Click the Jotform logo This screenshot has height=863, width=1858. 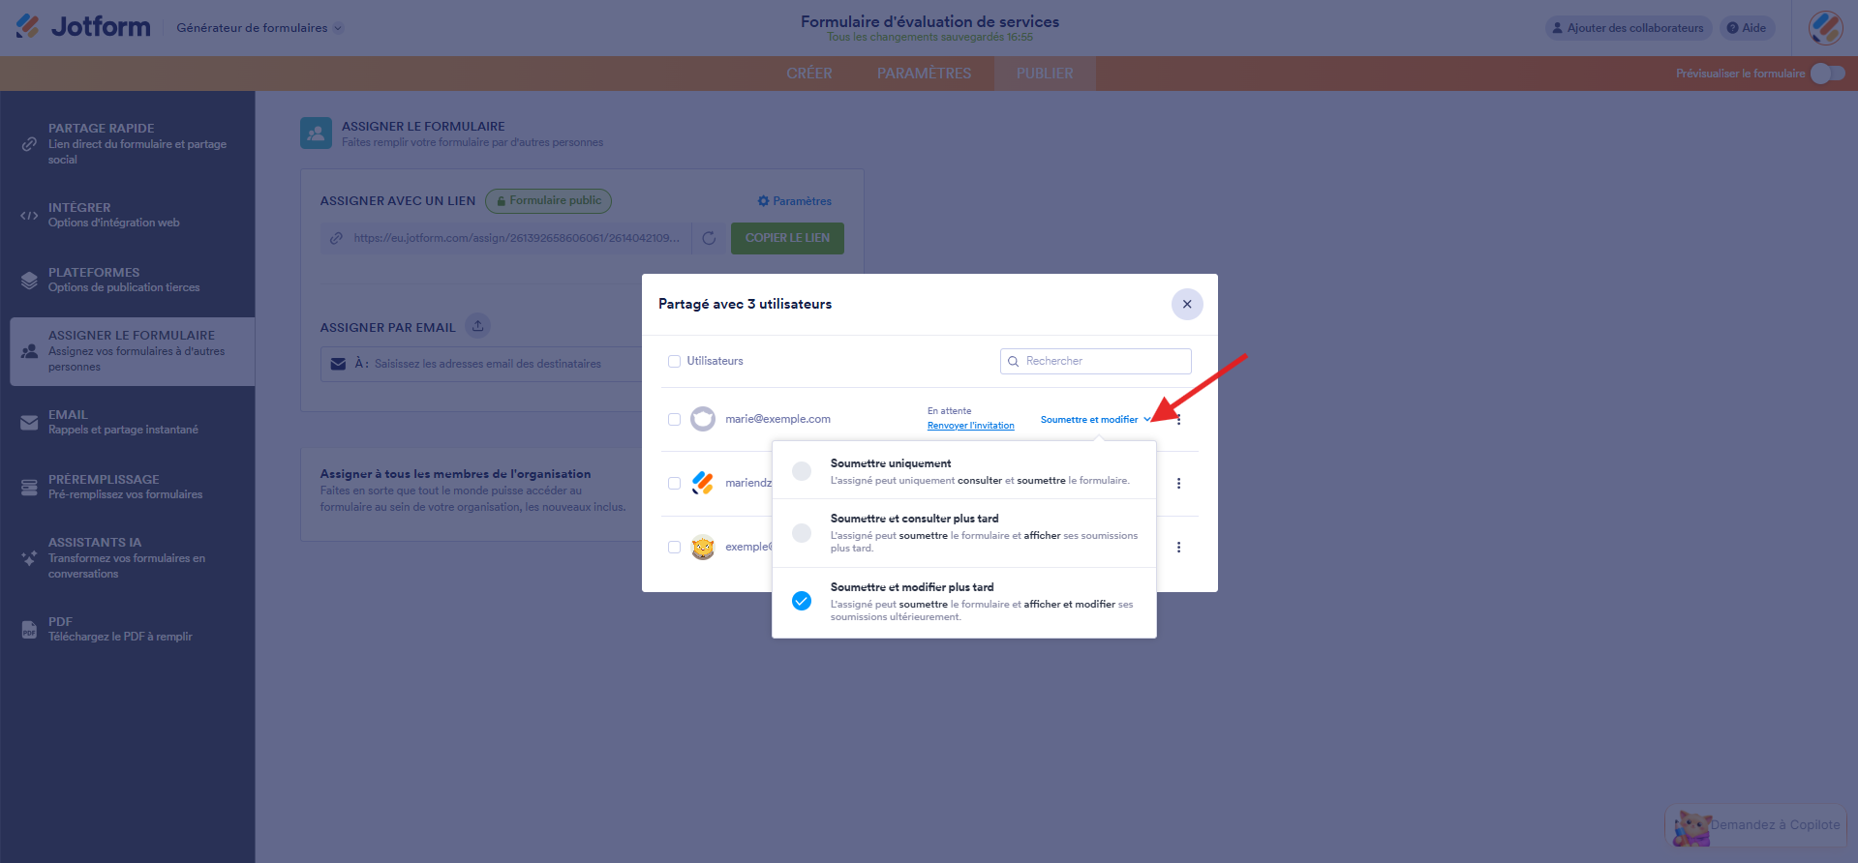[x=83, y=27]
